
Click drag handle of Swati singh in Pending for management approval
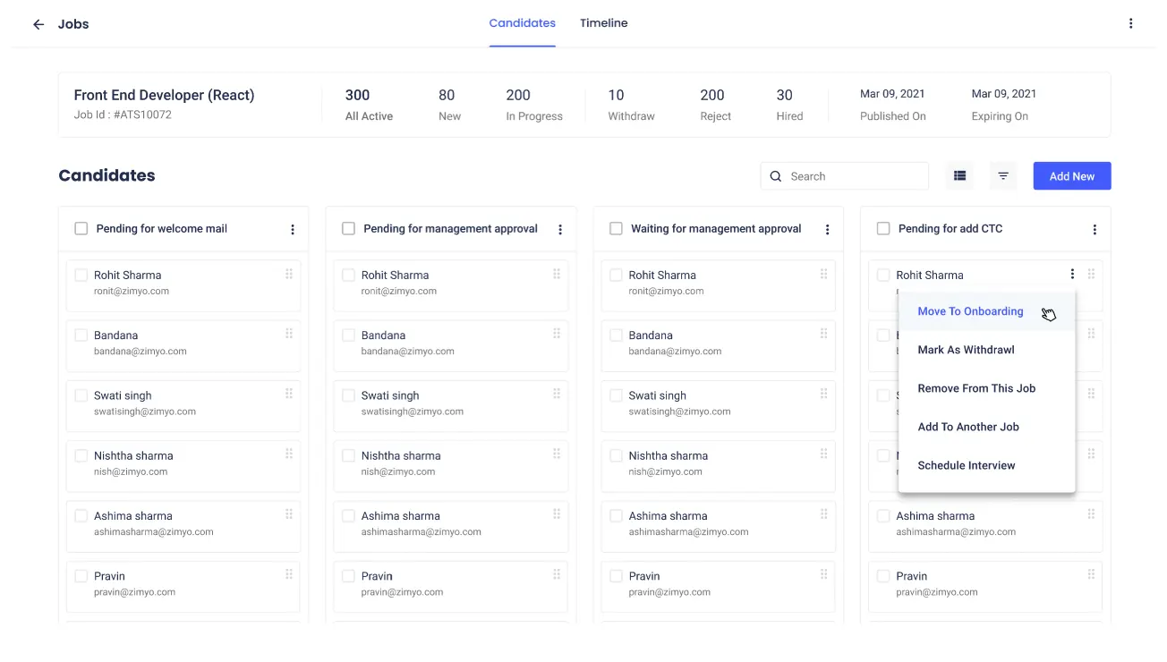pos(557,394)
